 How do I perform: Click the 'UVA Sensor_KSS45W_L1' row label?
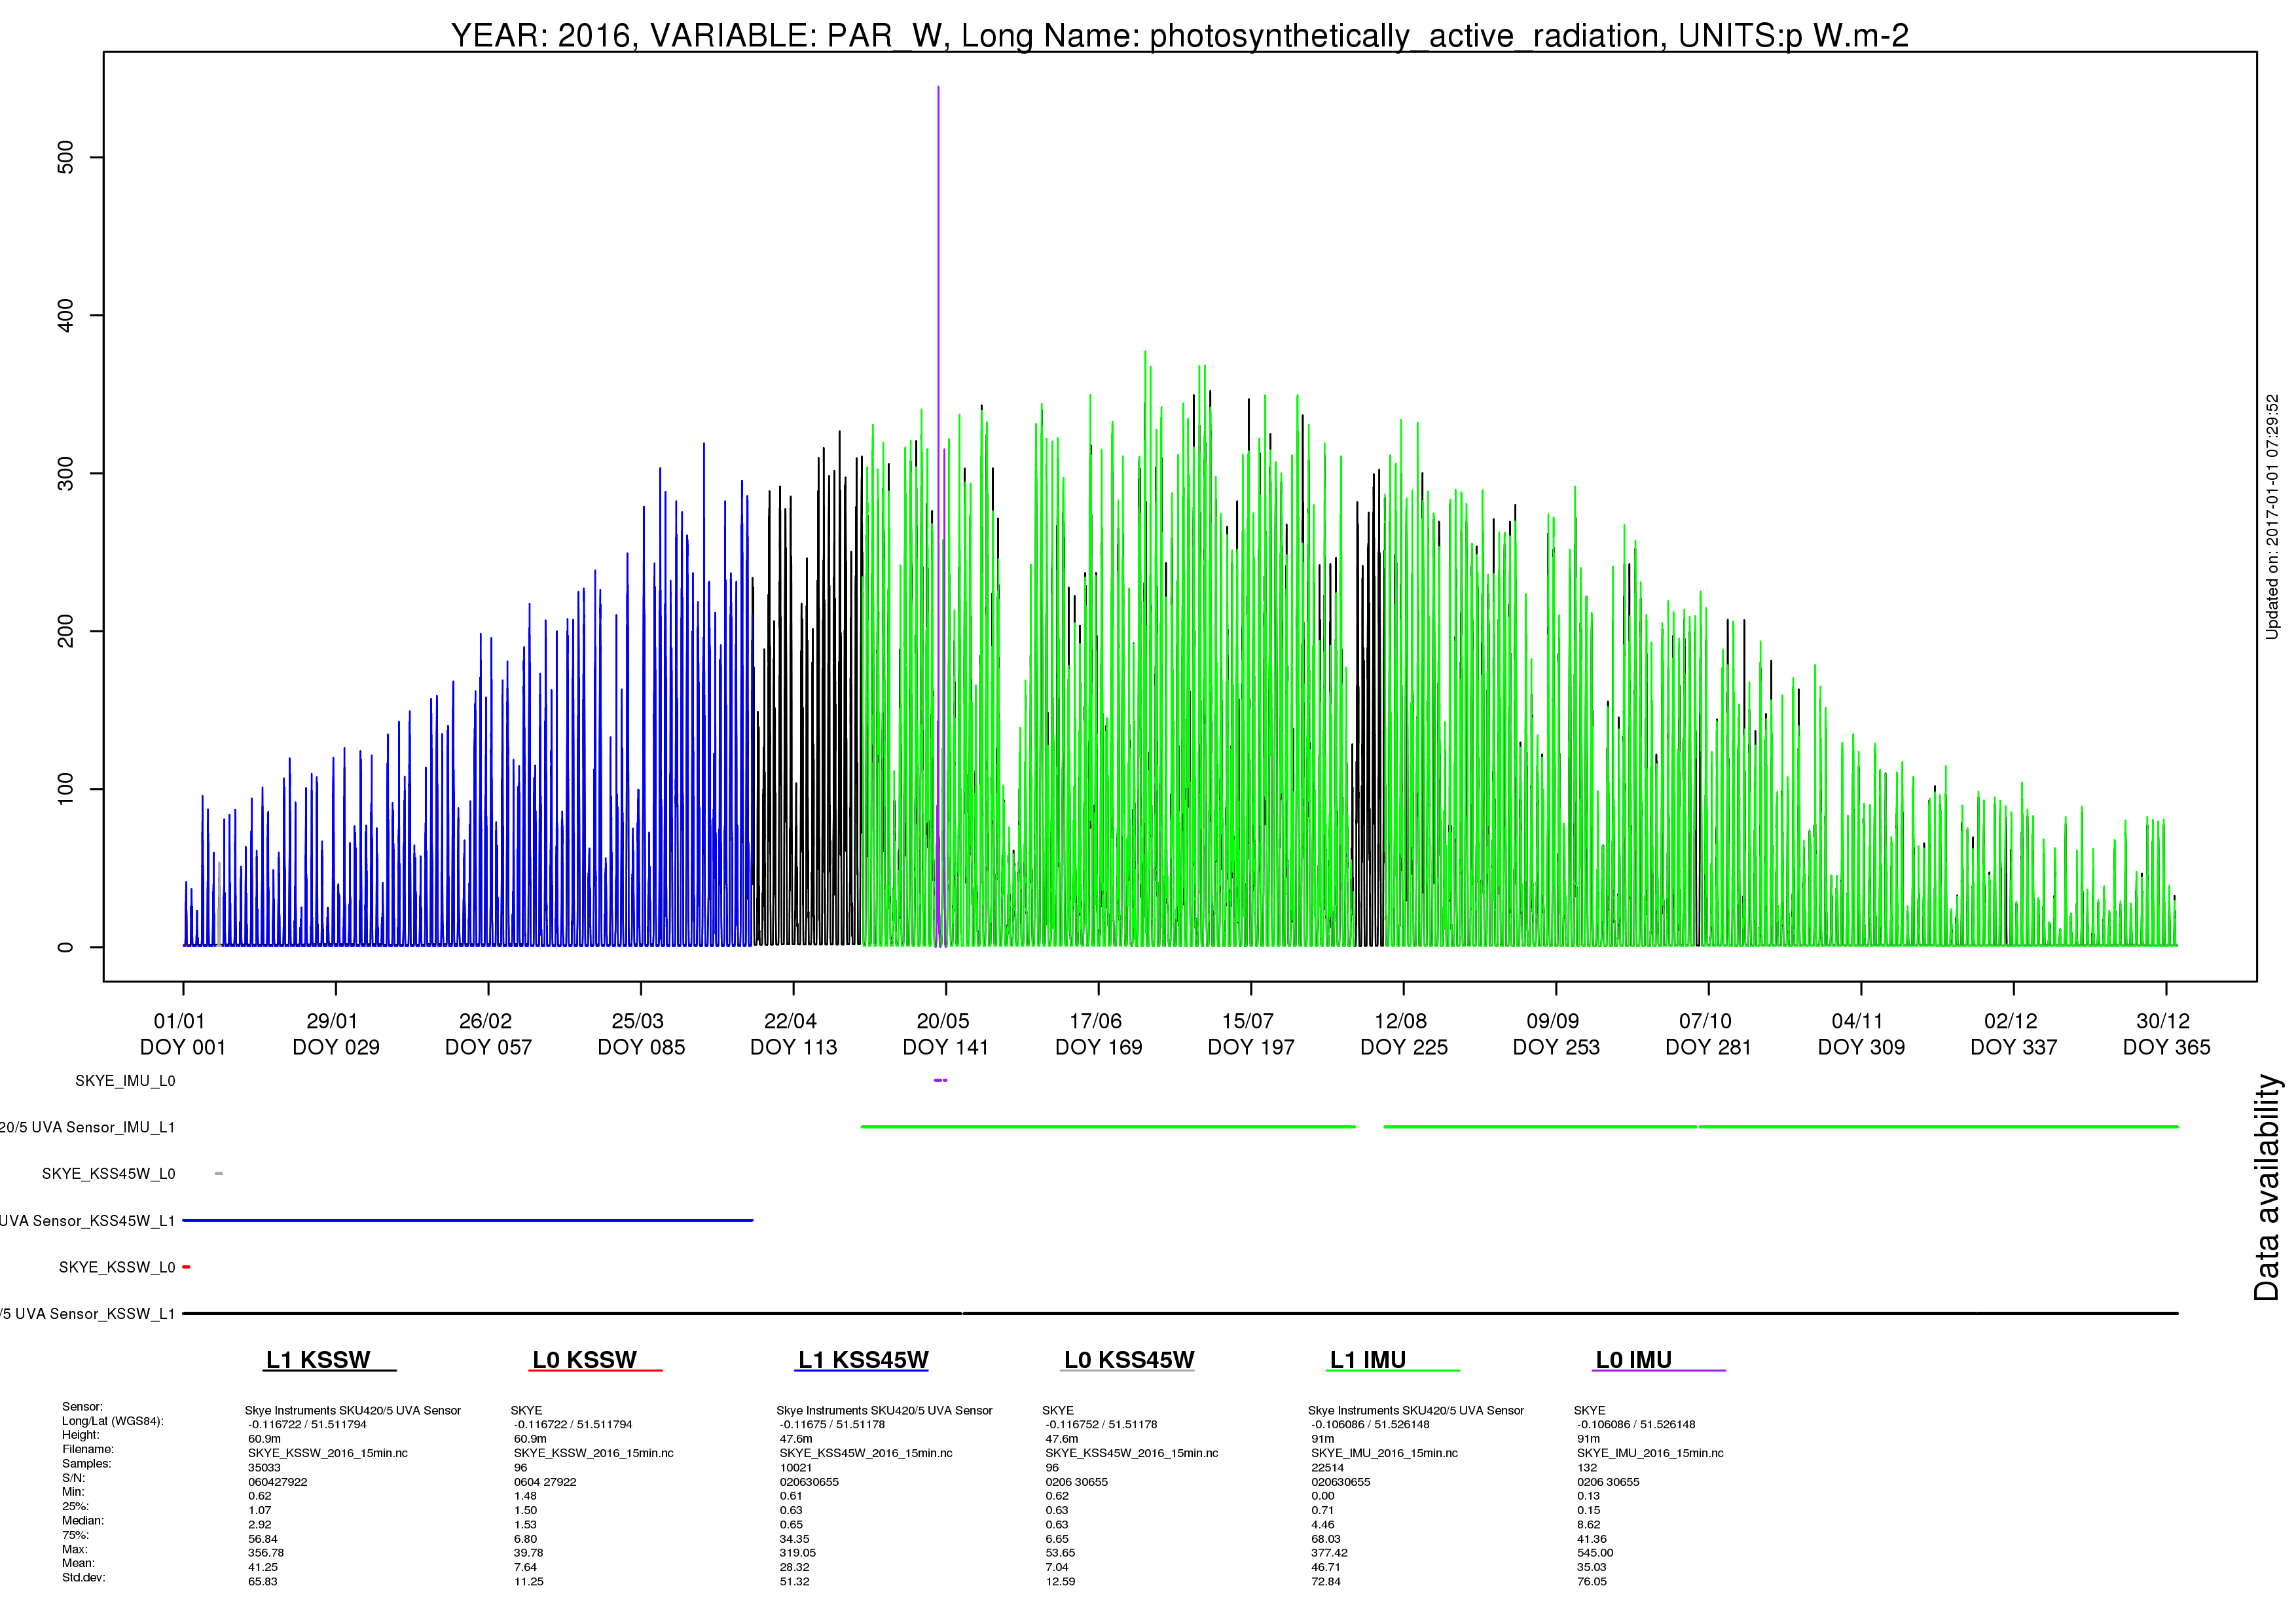88,1221
